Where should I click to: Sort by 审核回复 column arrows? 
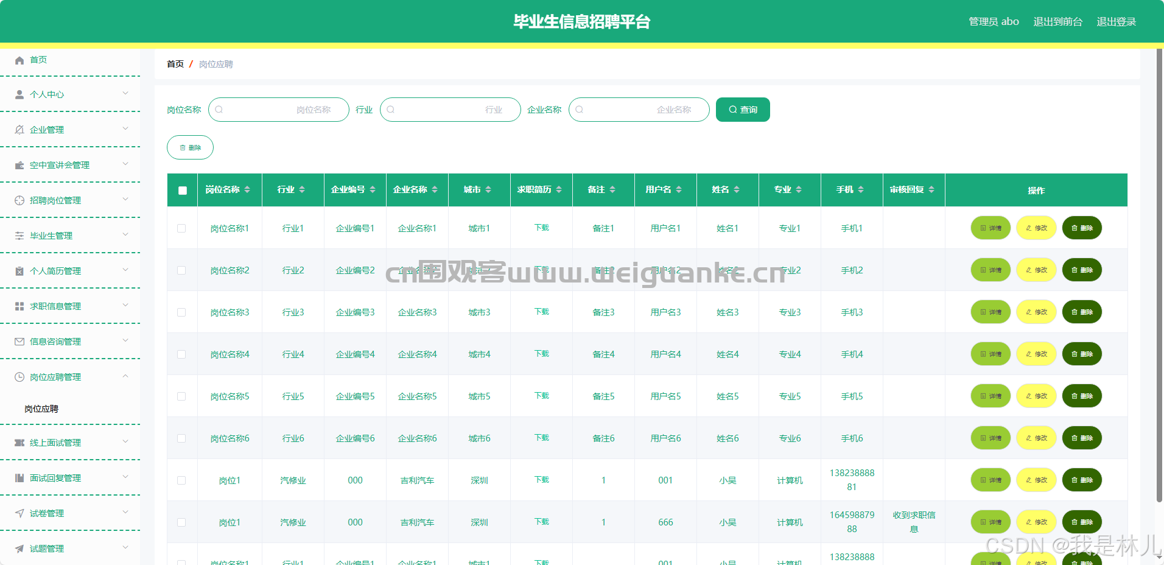pyautogui.click(x=931, y=190)
